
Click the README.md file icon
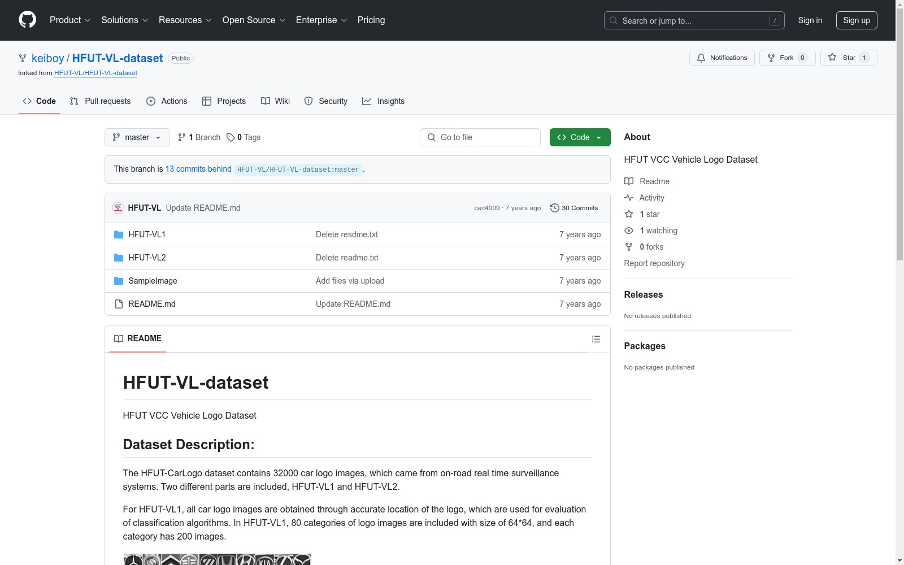tap(119, 304)
